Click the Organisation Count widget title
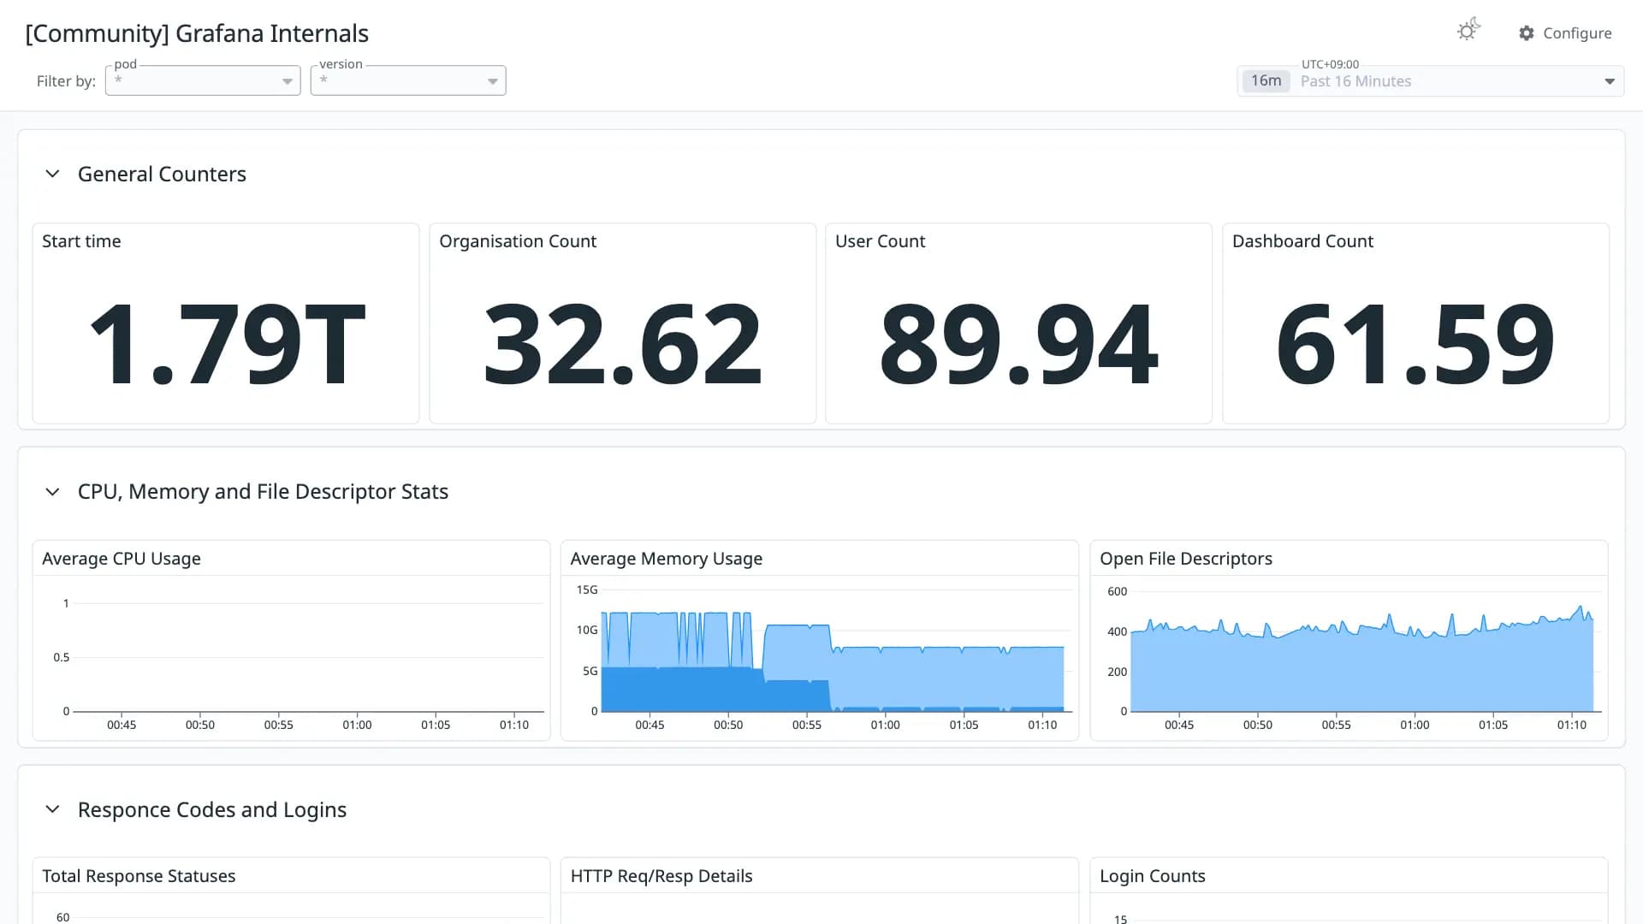 [518, 241]
